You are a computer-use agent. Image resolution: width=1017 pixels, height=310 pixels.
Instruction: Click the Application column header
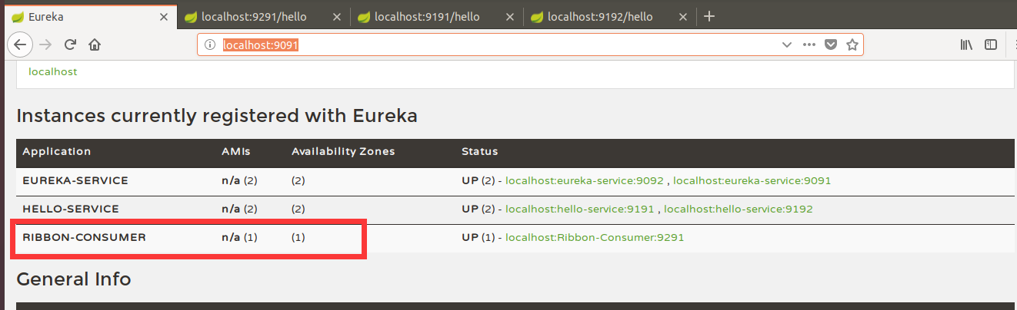click(x=57, y=152)
